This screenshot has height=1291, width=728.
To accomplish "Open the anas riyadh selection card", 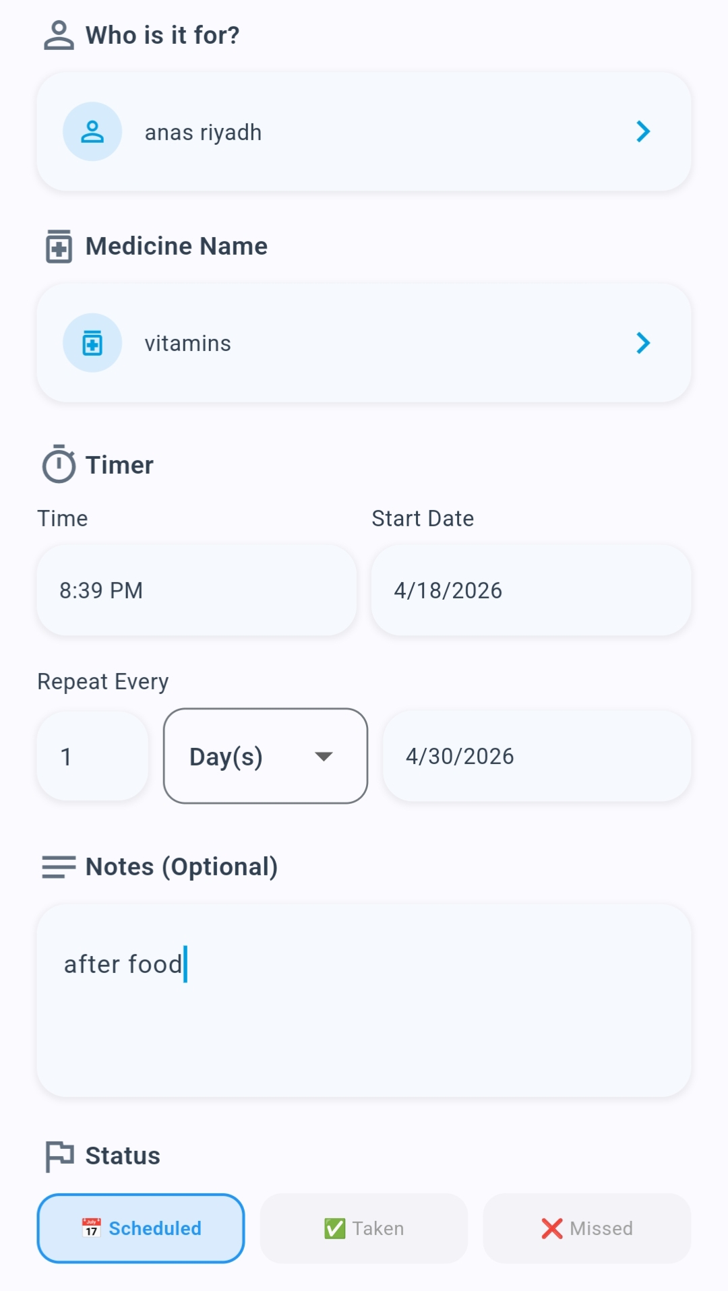I will pyautogui.click(x=364, y=132).
